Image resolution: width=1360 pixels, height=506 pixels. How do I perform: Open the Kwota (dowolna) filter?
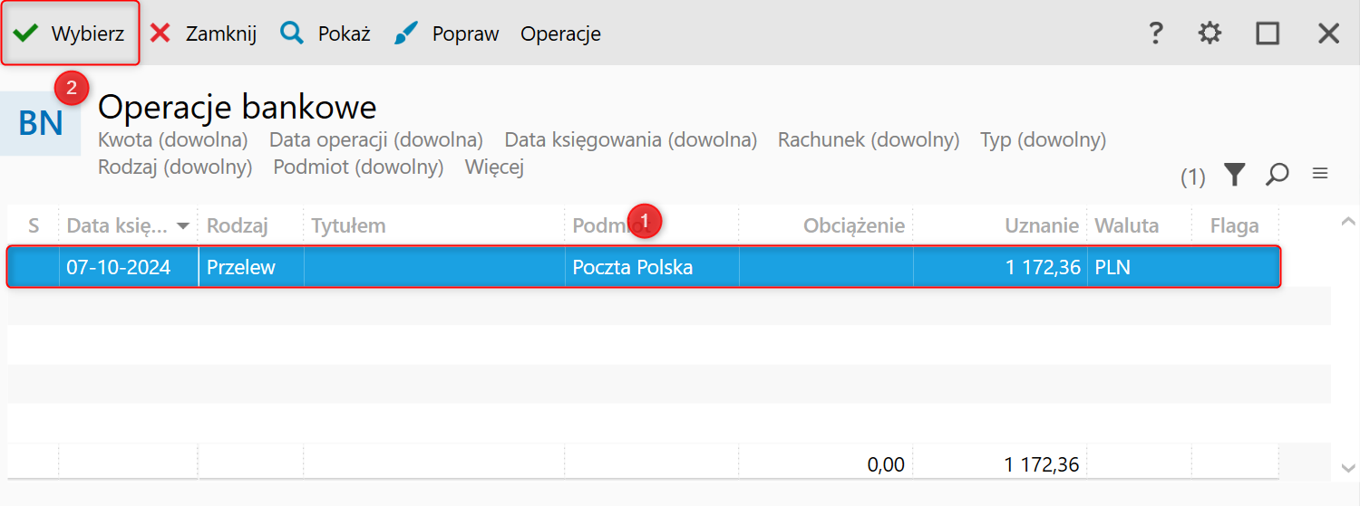[172, 140]
